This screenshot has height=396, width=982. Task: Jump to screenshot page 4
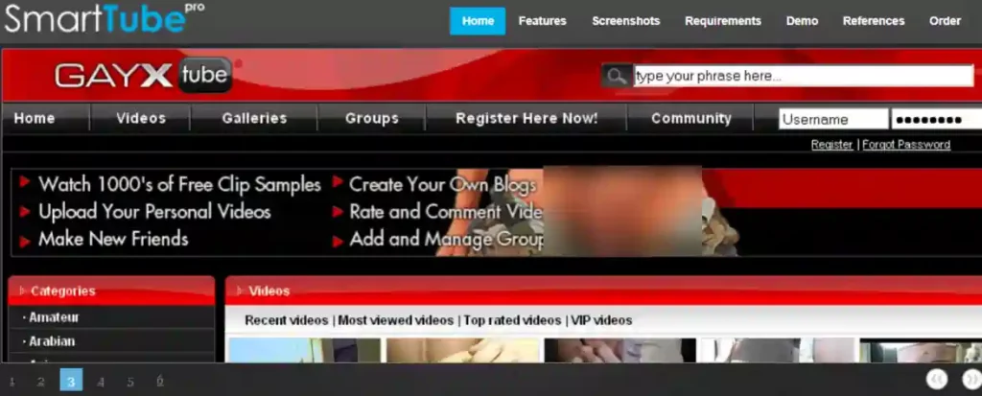101,381
